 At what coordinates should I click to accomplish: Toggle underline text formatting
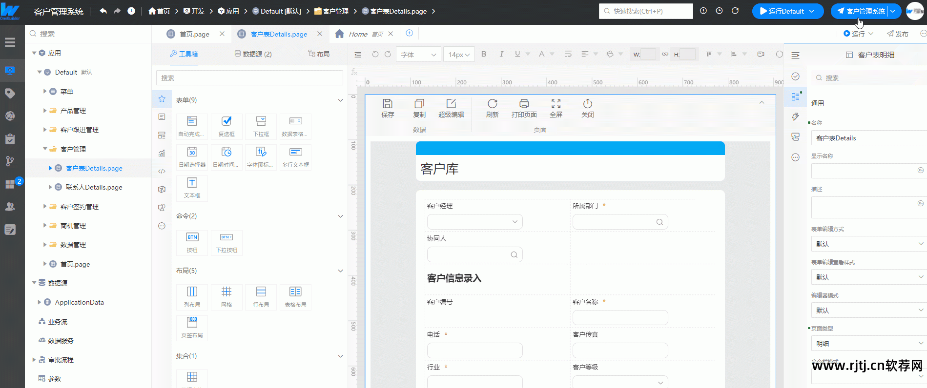pyautogui.click(x=517, y=54)
